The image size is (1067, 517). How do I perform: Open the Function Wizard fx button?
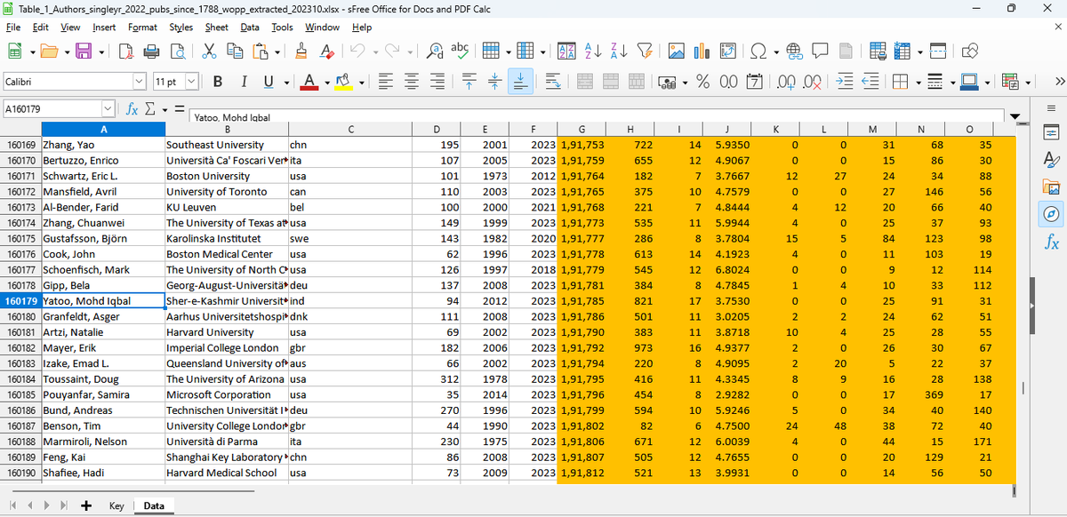[x=132, y=109]
